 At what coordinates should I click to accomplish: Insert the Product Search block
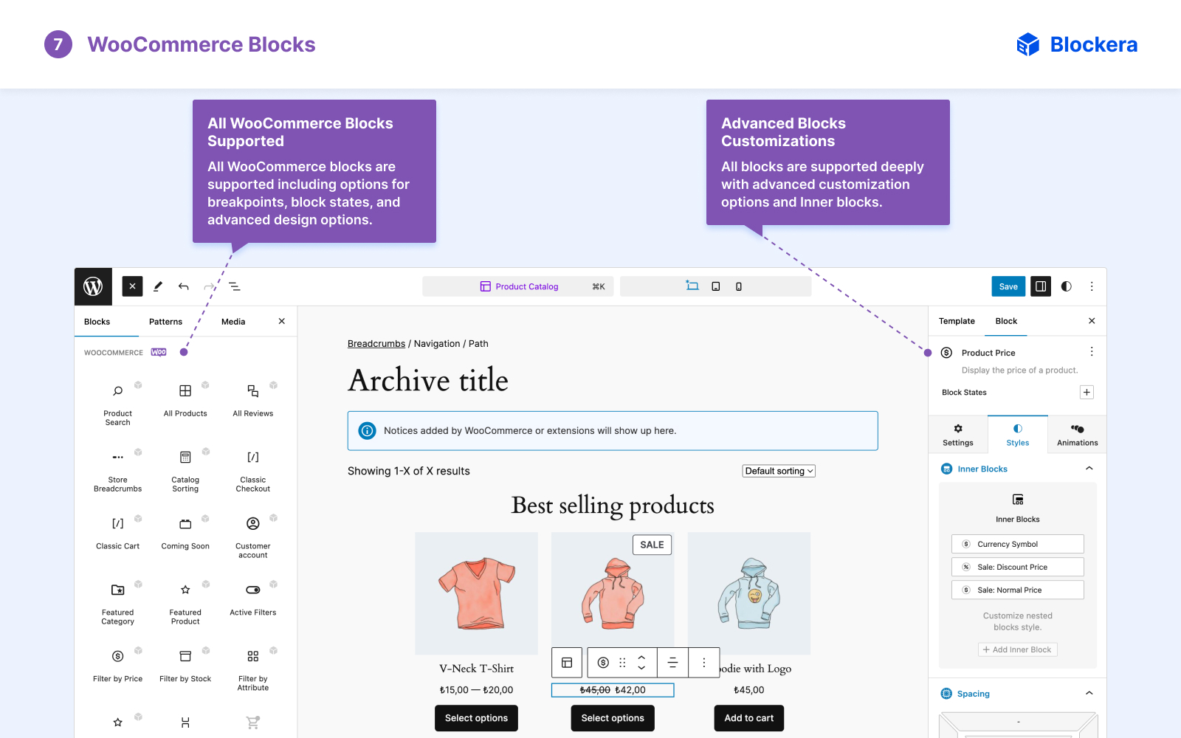[118, 403]
